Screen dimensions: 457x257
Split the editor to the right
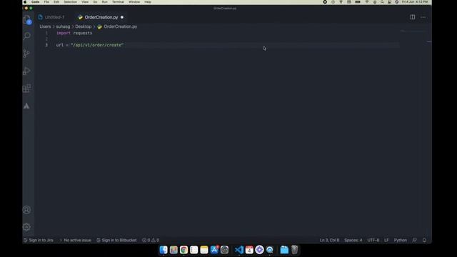413,17
